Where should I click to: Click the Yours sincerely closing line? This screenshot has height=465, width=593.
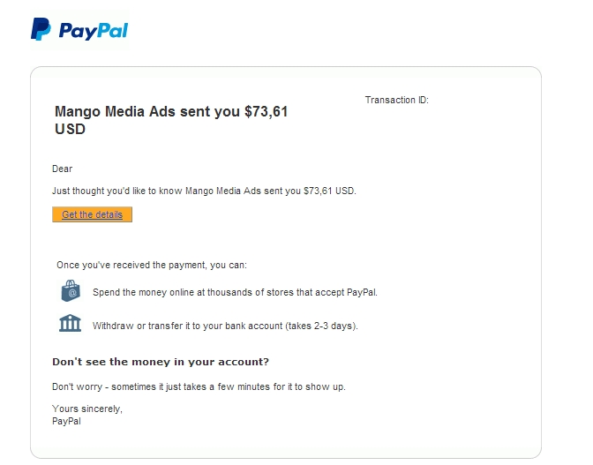click(87, 409)
